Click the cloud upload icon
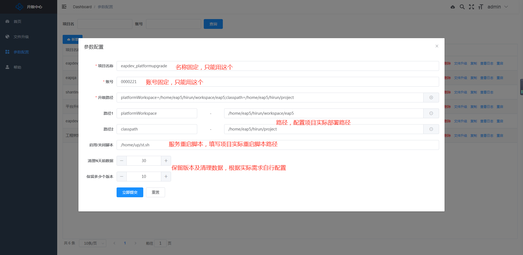Viewport: 523px width, 255px height. [x=452, y=7]
